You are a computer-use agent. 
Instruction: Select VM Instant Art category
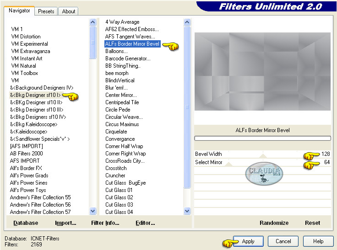click(27, 59)
